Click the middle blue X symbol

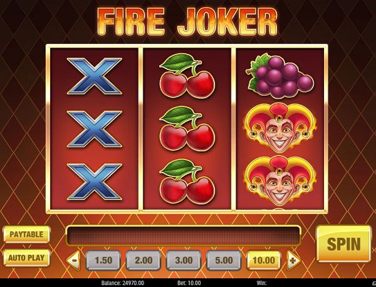tap(95, 129)
